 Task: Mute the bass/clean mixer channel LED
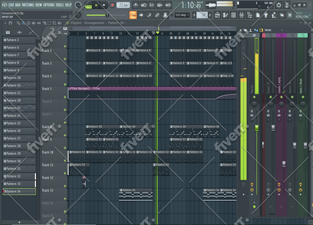(303, 97)
